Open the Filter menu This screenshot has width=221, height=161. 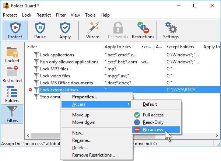(61, 15)
